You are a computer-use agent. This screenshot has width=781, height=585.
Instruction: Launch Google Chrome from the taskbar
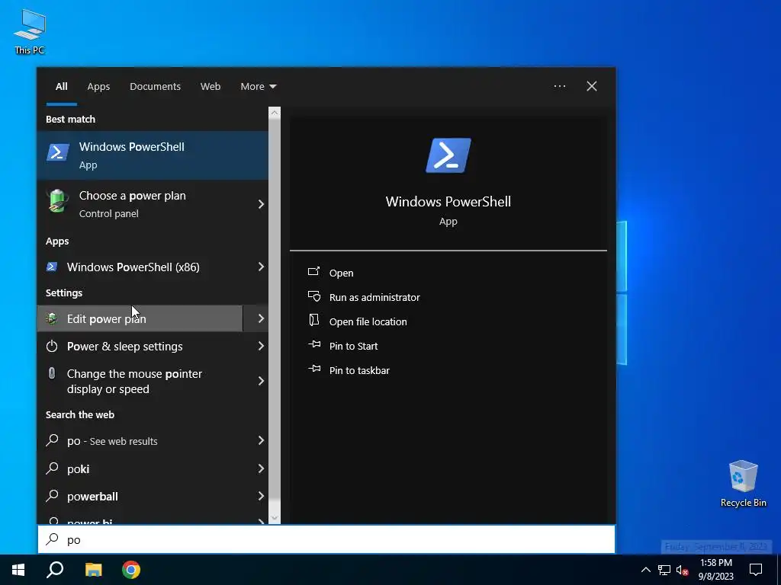(131, 570)
